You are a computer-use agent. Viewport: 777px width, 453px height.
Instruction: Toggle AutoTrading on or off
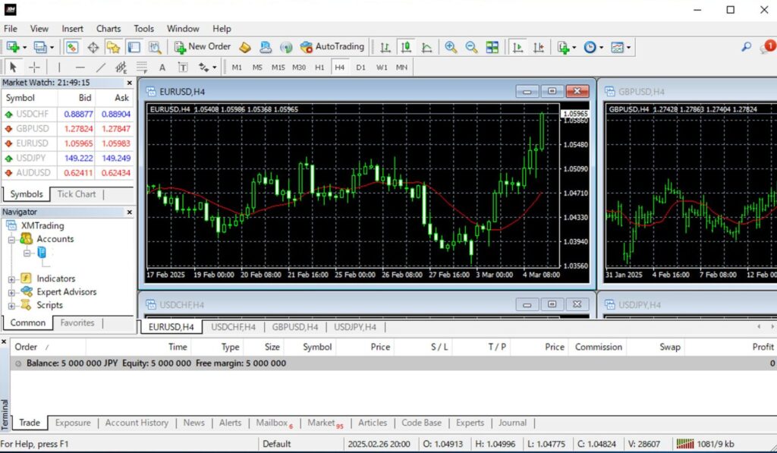click(x=332, y=46)
